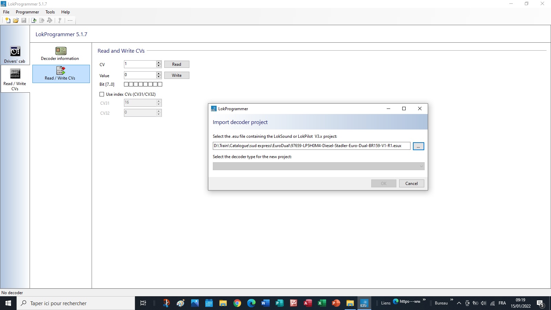This screenshot has width=551, height=310.
Task: Decrease Value with the spinner down arrow
Action: point(159,77)
